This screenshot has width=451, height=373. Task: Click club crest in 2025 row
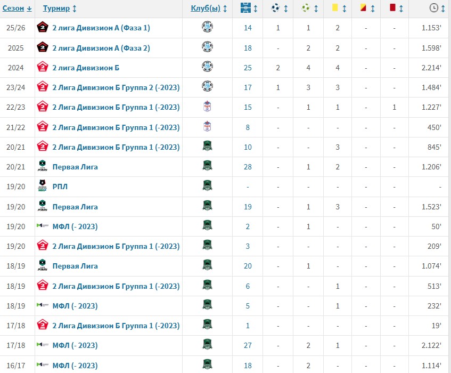[x=207, y=47]
